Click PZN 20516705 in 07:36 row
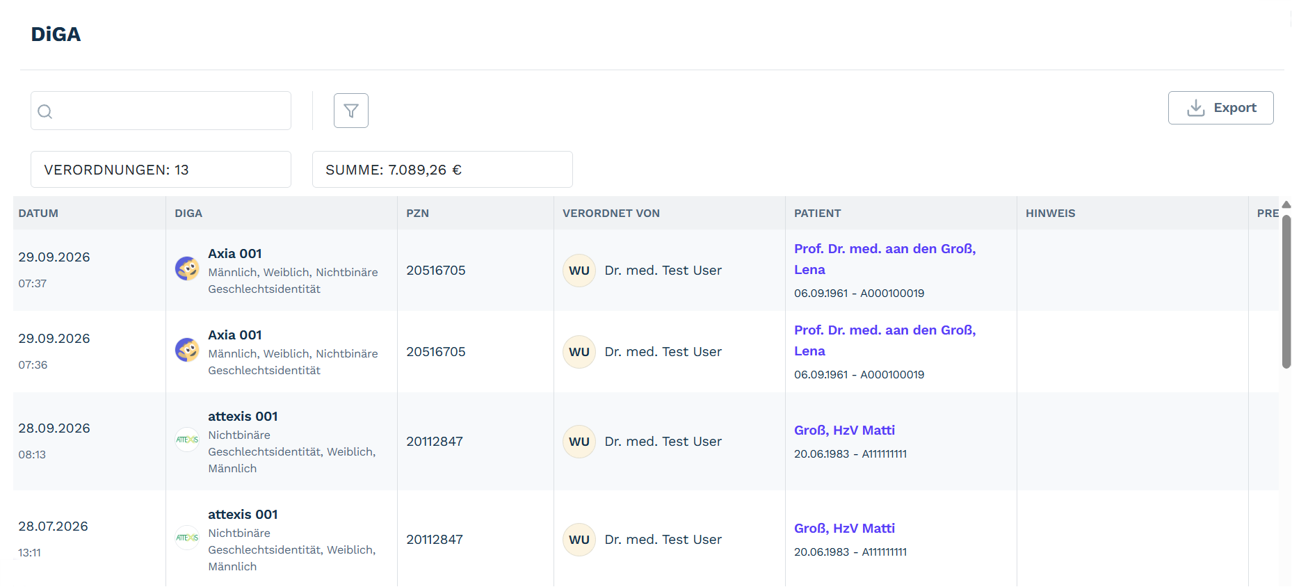The height and width of the screenshot is (587, 1292). click(436, 351)
